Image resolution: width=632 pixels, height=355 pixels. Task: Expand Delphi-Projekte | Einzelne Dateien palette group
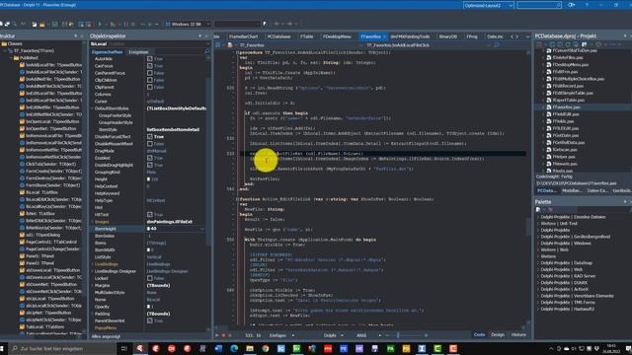point(537,217)
